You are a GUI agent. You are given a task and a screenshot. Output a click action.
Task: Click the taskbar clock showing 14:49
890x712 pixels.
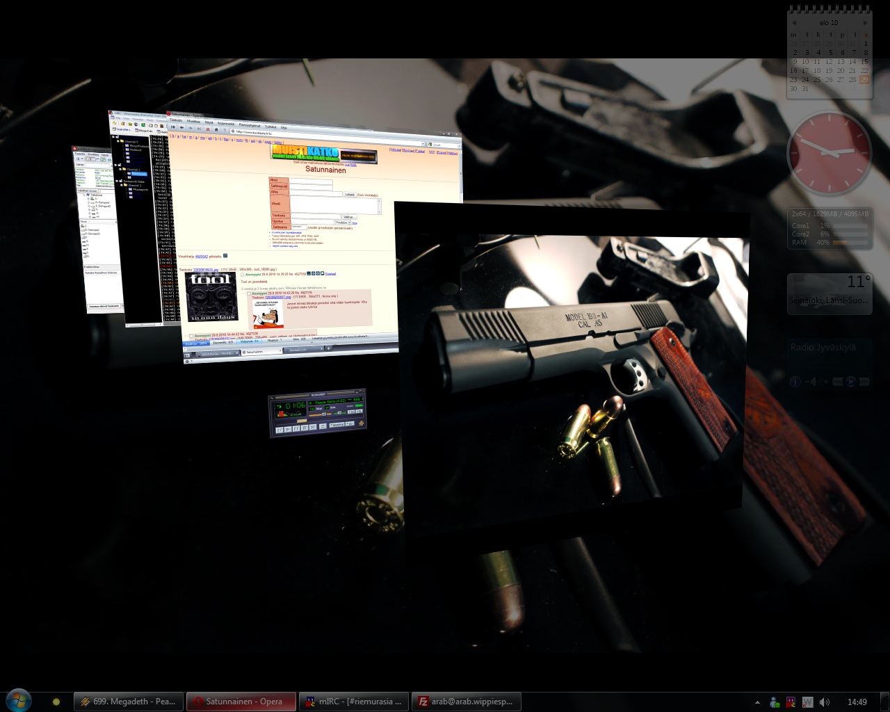(857, 702)
